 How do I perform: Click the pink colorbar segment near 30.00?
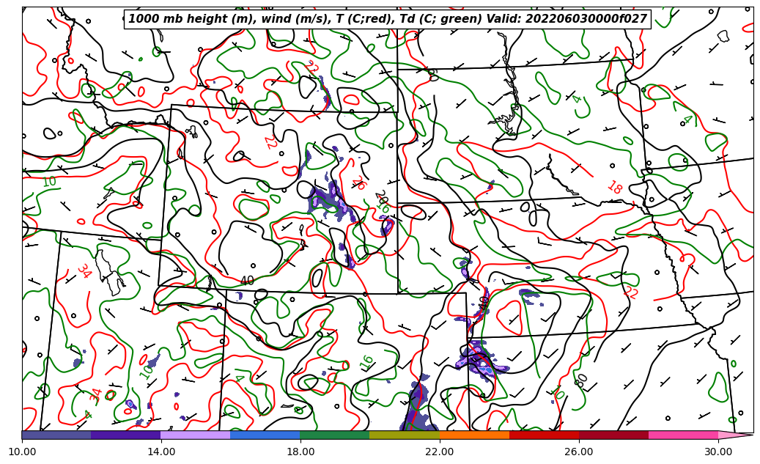683,435
